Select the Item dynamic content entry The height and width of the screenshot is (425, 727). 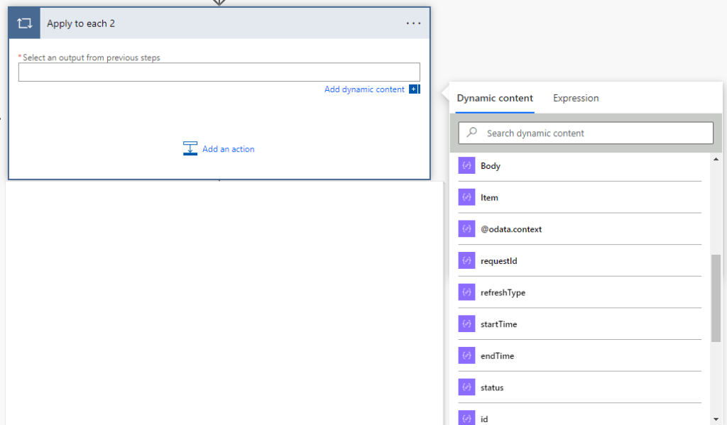click(489, 198)
